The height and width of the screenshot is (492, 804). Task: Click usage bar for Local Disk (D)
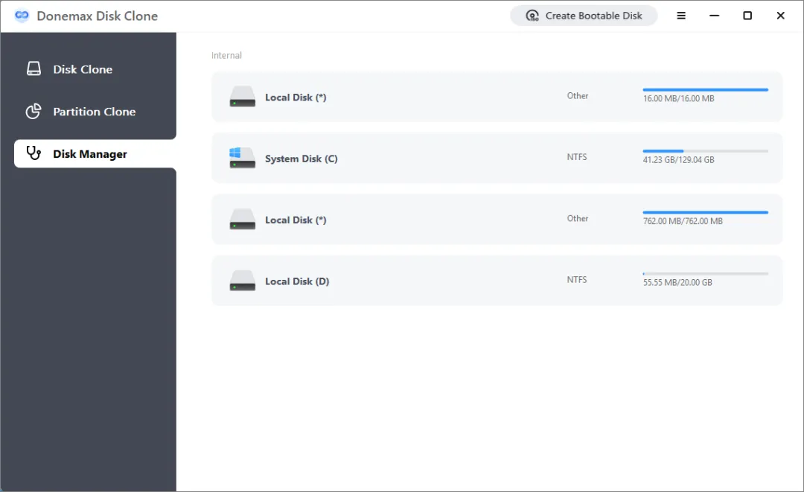[x=705, y=274]
